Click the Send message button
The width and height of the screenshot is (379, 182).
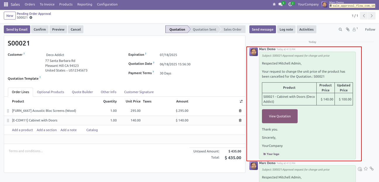pos(263,30)
